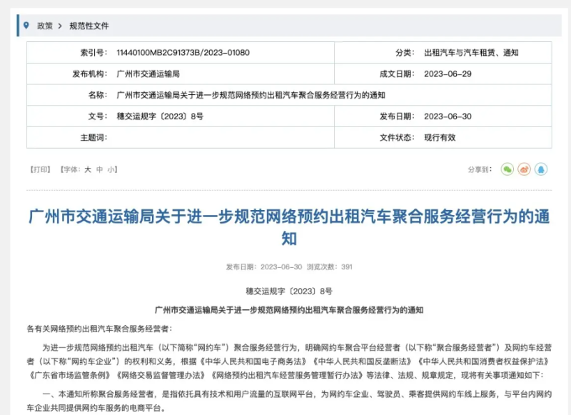Click the centered 穗交运规字〔2023〕8号 line above body
The image size is (571, 415).
289,291
